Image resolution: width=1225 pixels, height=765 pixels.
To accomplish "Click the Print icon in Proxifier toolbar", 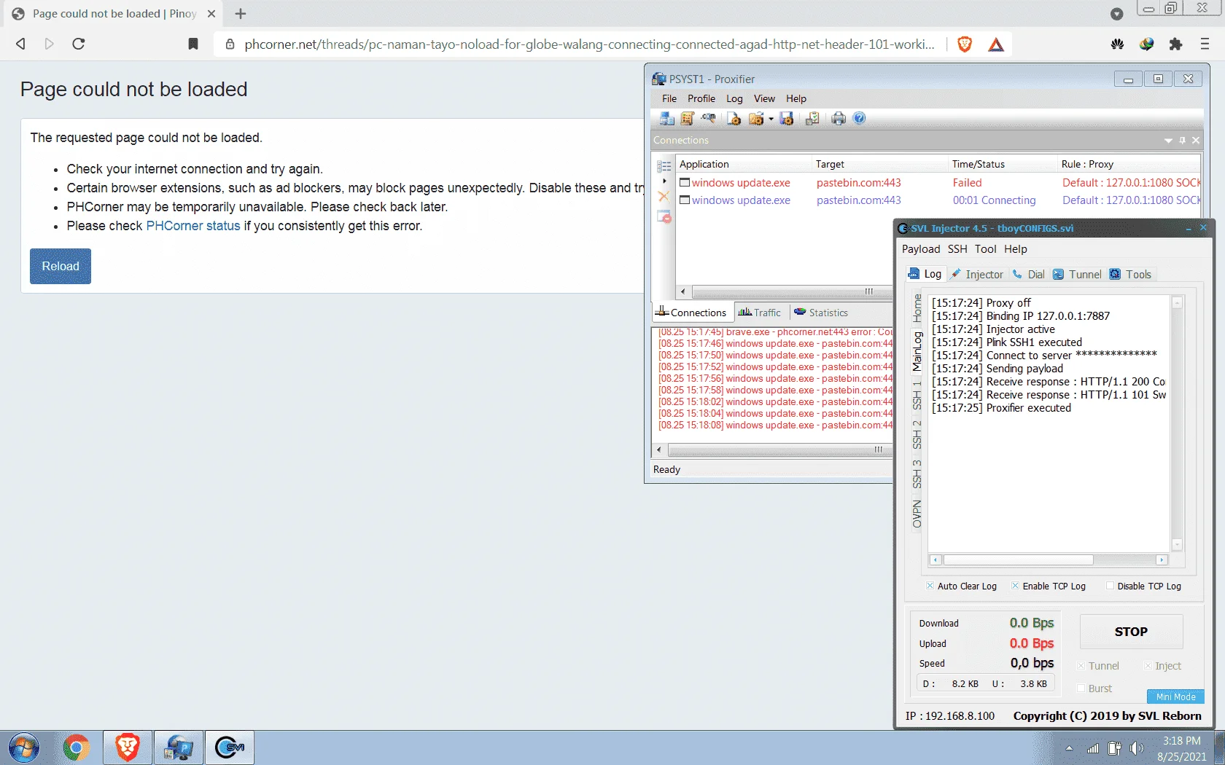I will coord(839,119).
